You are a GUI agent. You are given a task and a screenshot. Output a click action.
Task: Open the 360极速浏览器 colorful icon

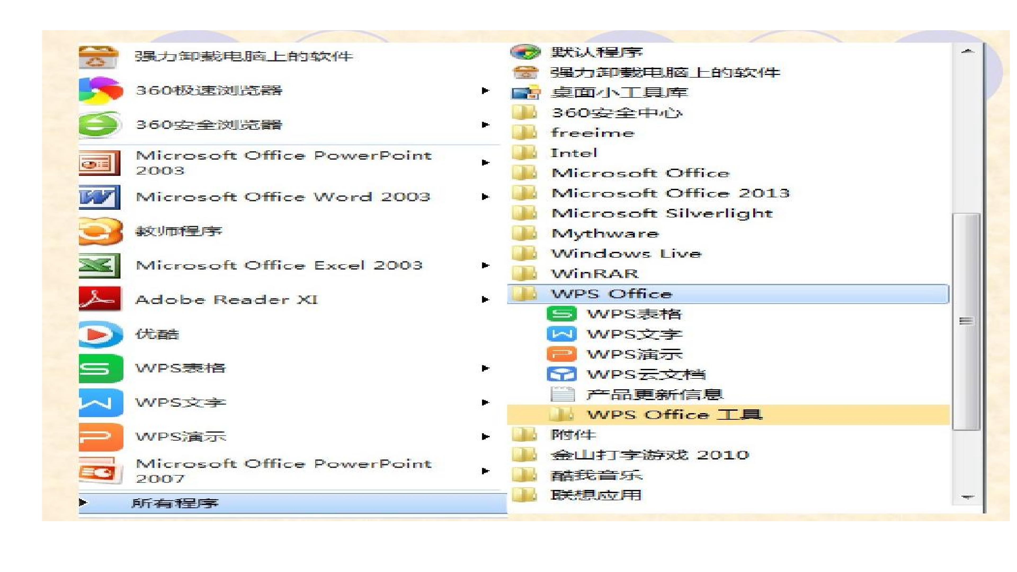(x=101, y=90)
